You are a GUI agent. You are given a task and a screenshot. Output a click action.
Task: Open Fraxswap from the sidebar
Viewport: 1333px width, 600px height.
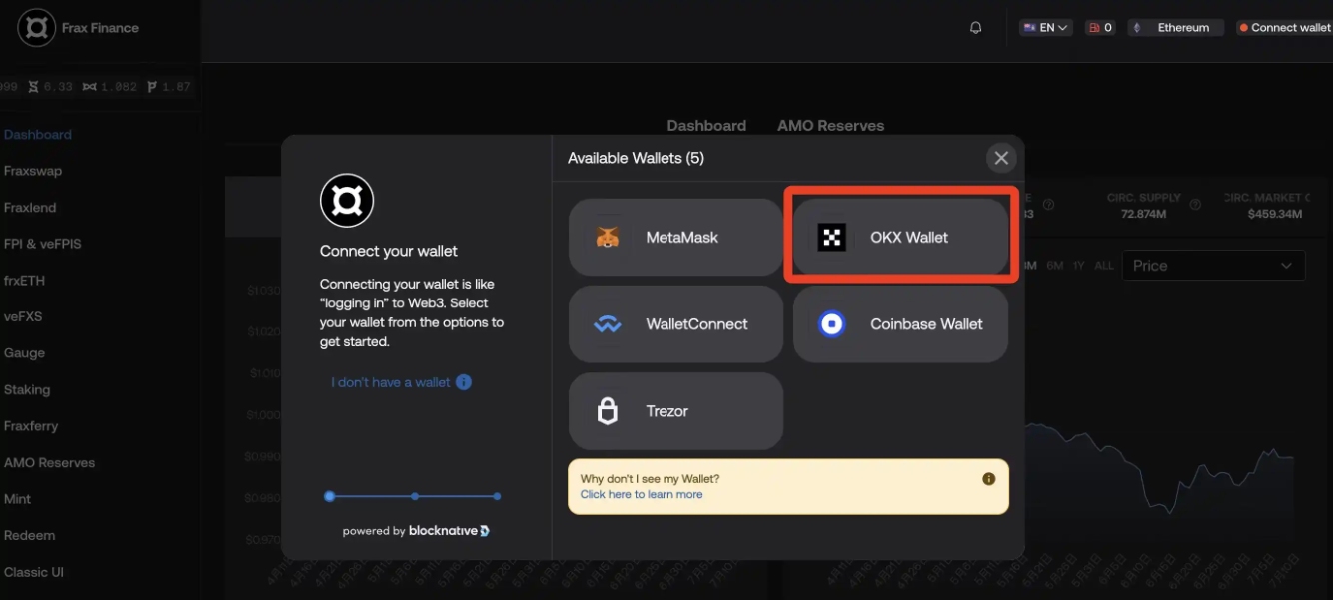pos(33,170)
